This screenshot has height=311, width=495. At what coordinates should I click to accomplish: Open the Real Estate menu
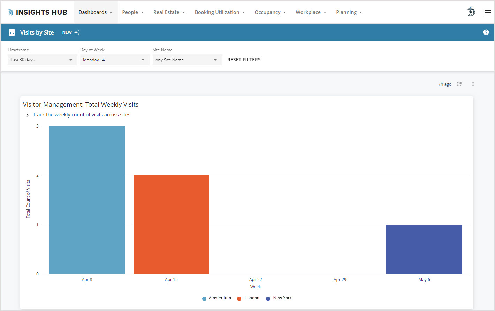pyautogui.click(x=169, y=12)
